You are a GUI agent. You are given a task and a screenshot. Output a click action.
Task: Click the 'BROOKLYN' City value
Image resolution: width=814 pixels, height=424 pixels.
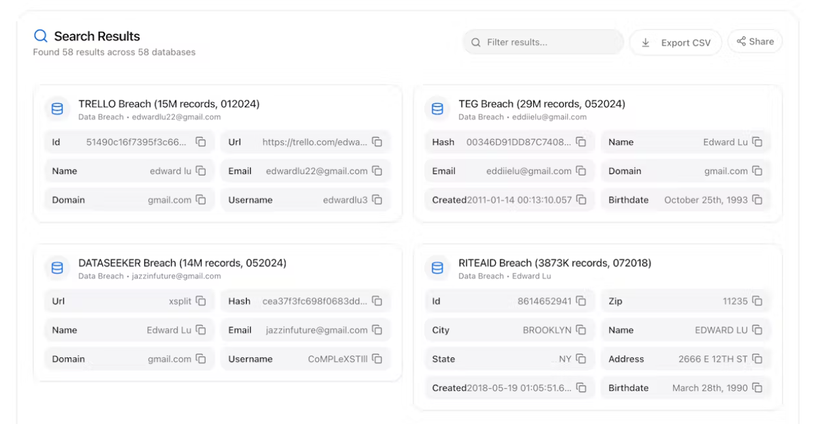click(547, 330)
